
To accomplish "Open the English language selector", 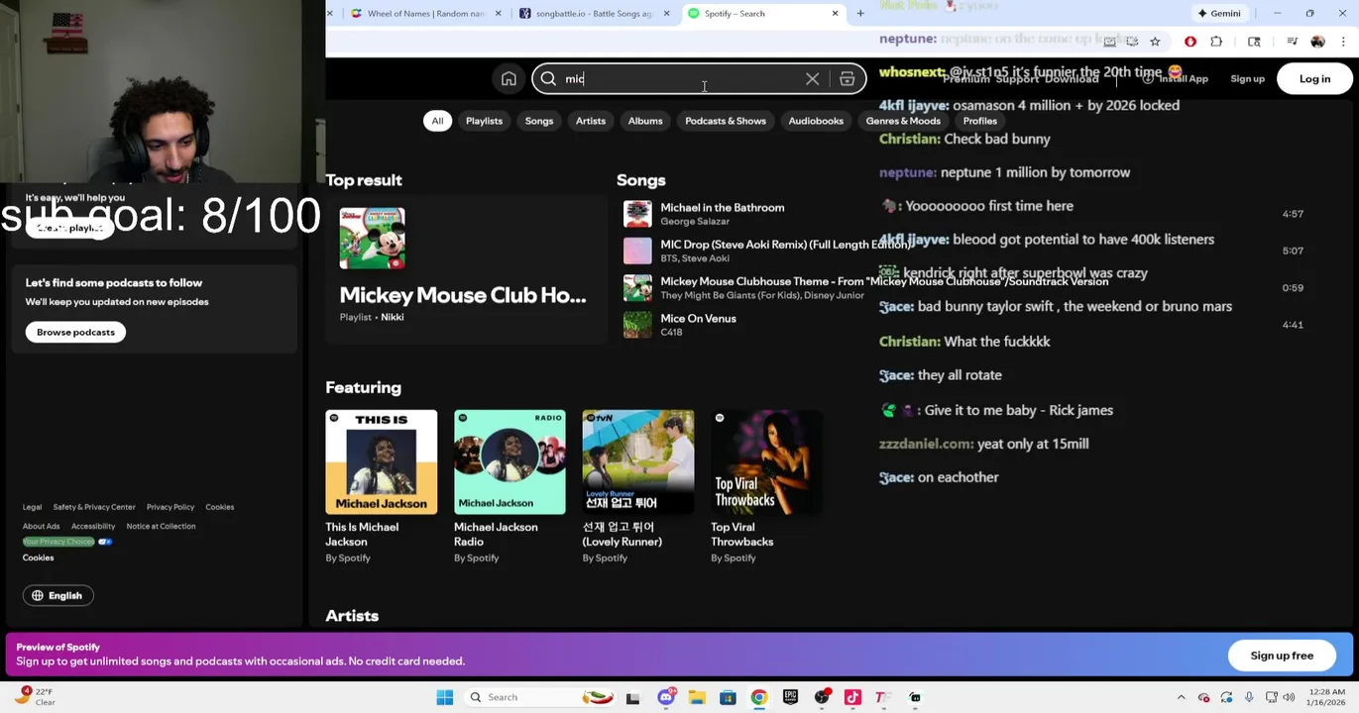I will click(x=57, y=595).
